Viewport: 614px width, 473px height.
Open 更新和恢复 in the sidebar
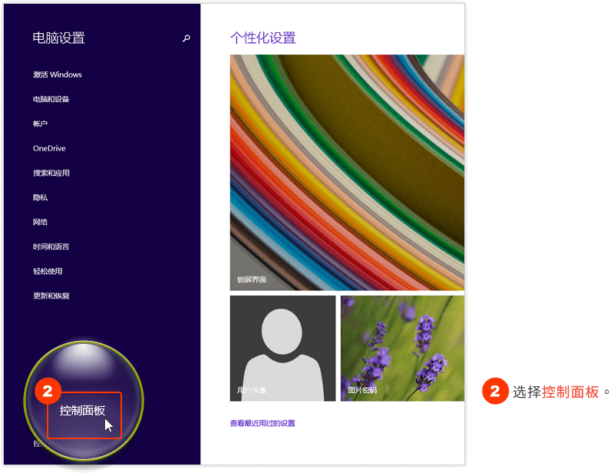[x=51, y=296]
